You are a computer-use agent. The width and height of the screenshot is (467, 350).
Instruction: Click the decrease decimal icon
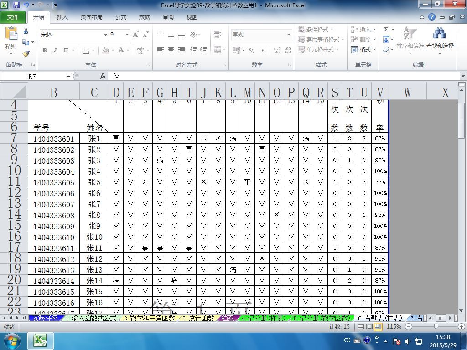point(287,50)
